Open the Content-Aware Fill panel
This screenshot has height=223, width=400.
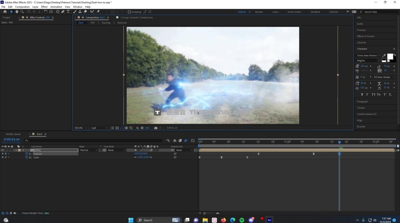coord(367,114)
